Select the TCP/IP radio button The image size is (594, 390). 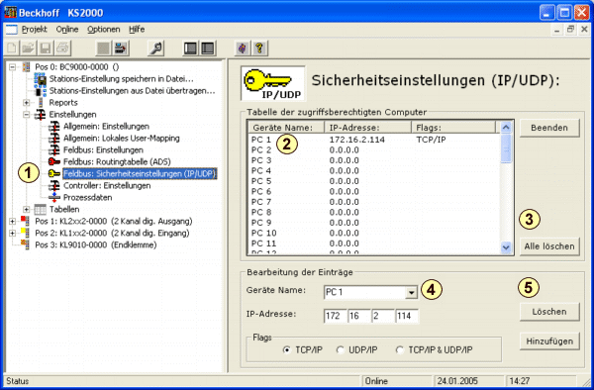287,349
